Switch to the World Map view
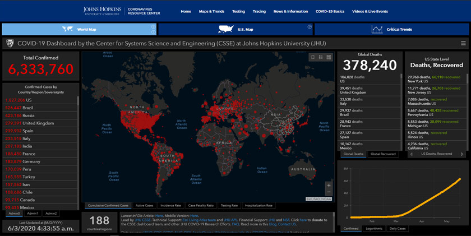This screenshot has width=471, height=236. pyautogui.click(x=79, y=29)
